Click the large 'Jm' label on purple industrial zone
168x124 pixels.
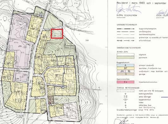click(x=20, y=46)
